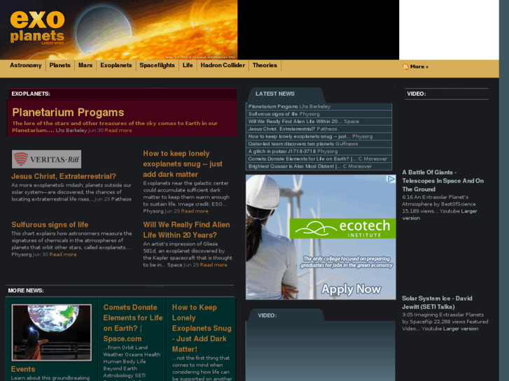Viewport: 509px width, 381px height.
Task: Click the RSS feed icon beside More
Action: point(405,66)
